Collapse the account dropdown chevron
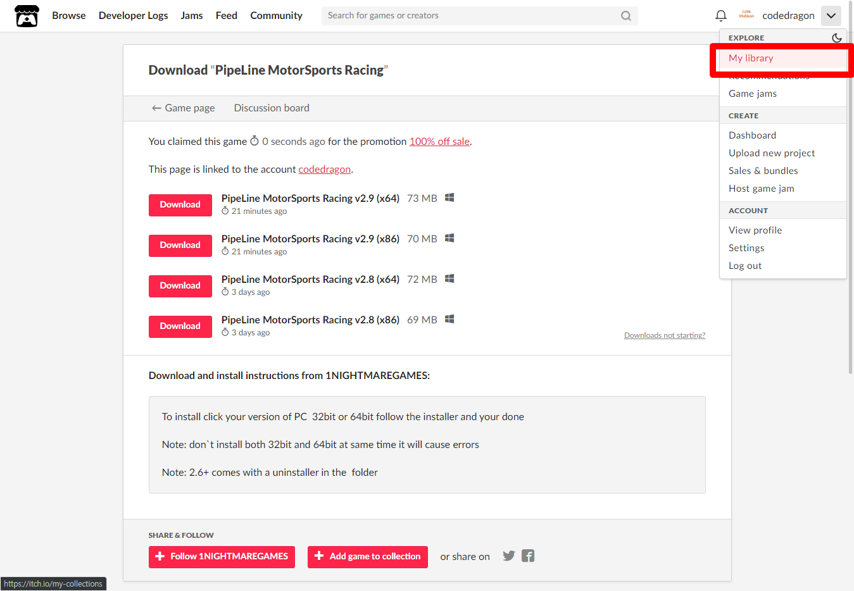 click(831, 16)
